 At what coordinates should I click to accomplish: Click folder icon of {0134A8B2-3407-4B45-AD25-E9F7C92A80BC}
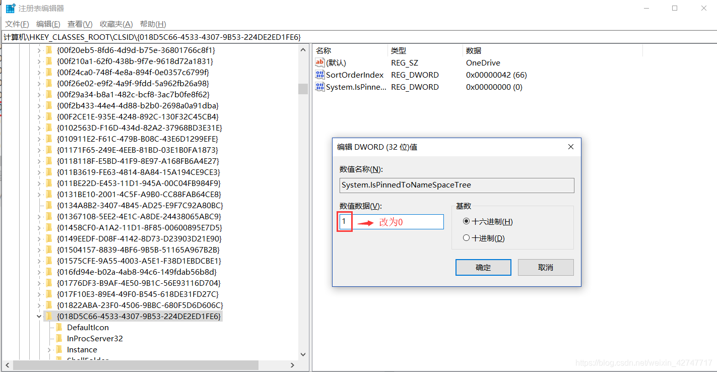49,205
